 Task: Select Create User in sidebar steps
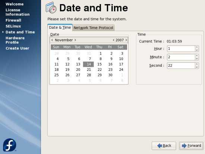(18, 48)
